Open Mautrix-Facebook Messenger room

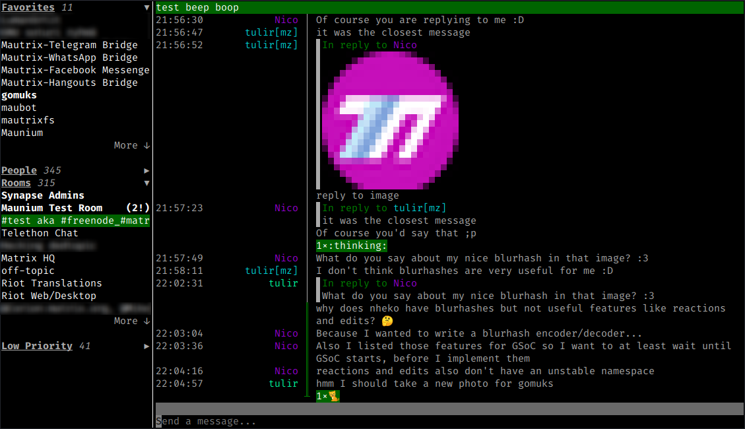75,71
